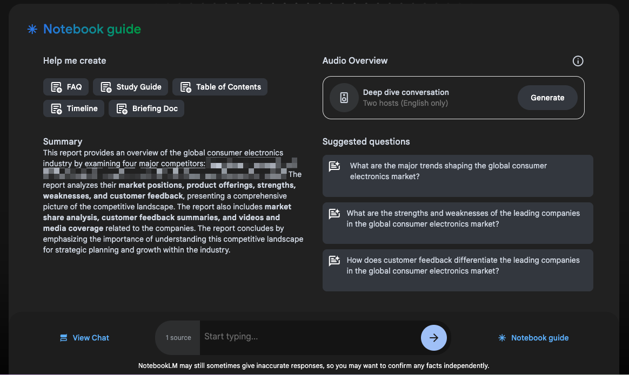Focus the Start typing message field
This screenshot has width=629, height=375.
pyautogui.click(x=310, y=337)
